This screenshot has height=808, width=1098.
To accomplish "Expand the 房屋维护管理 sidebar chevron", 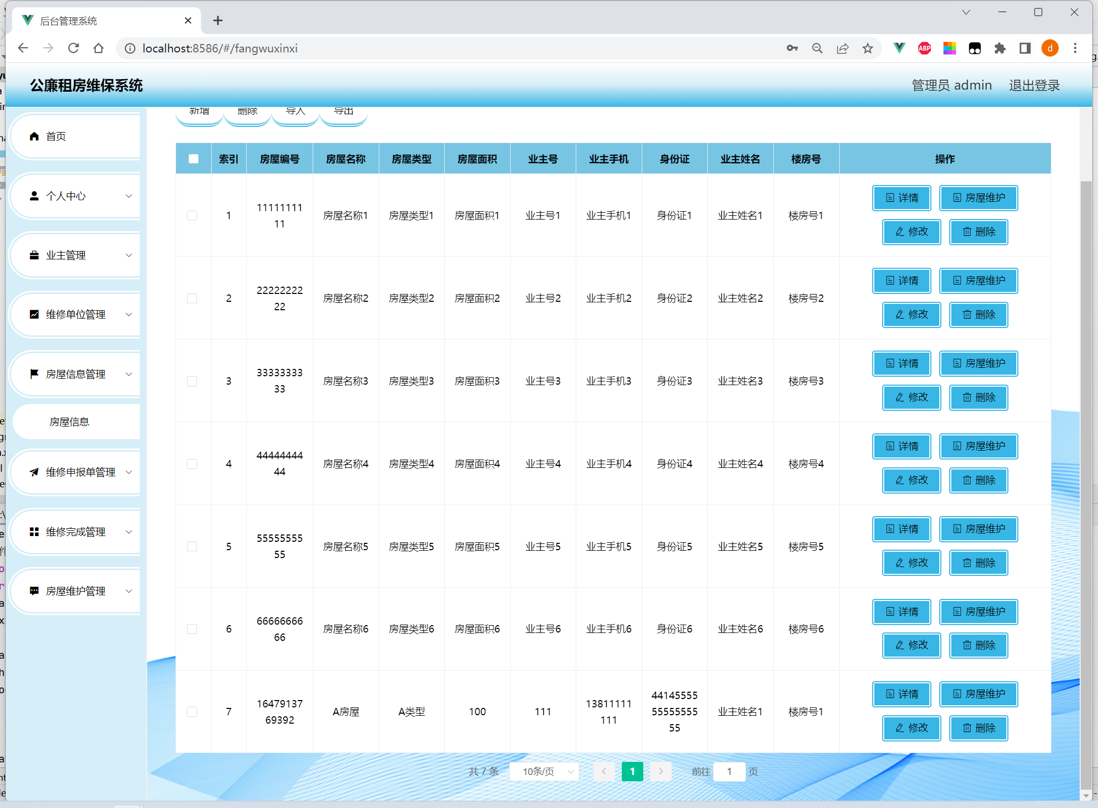I will coord(129,591).
